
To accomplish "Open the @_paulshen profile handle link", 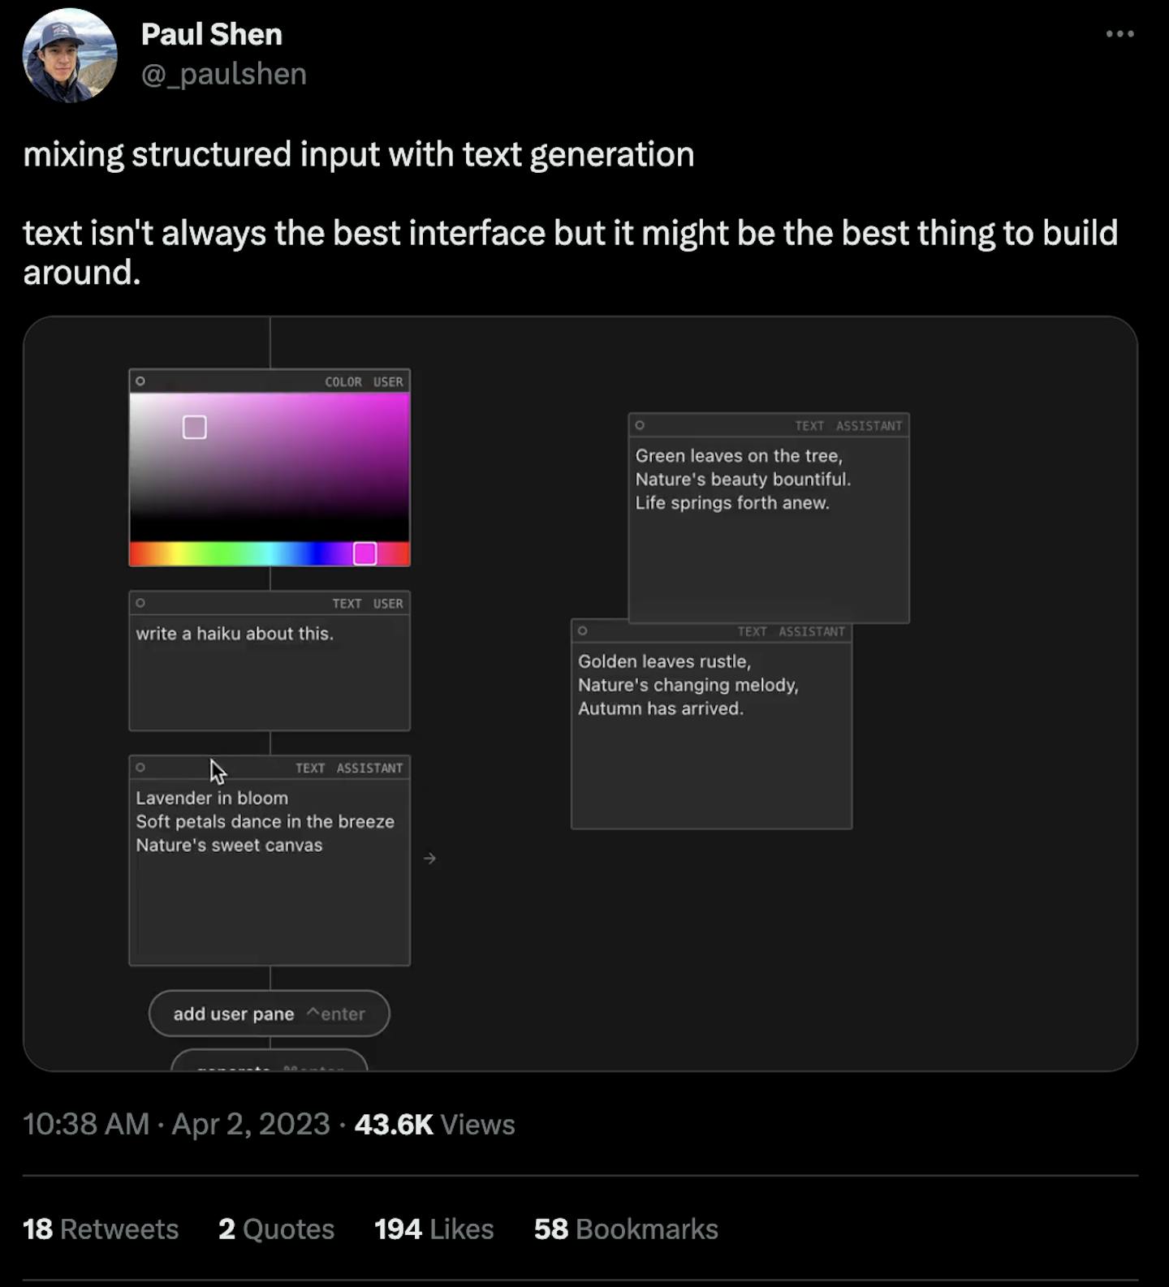I will (224, 74).
